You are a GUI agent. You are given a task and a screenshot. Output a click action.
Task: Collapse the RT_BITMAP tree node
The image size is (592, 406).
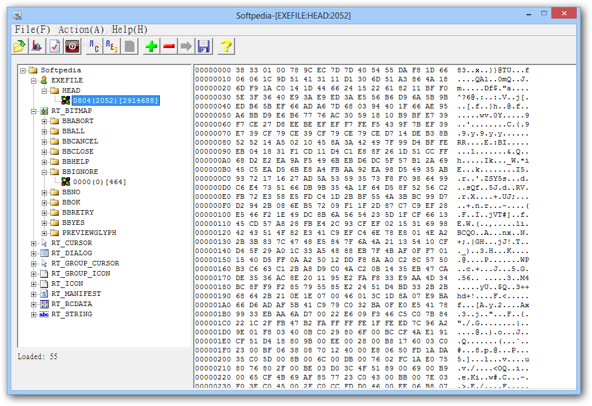click(33, 111)
